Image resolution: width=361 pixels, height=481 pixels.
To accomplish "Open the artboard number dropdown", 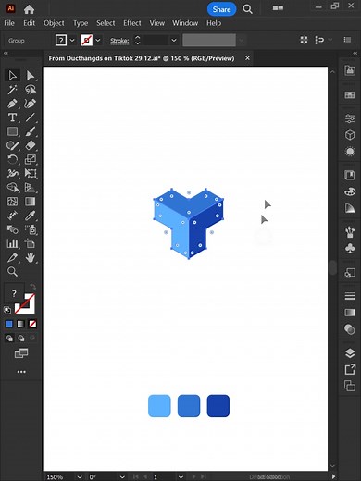I will point(180,477).
